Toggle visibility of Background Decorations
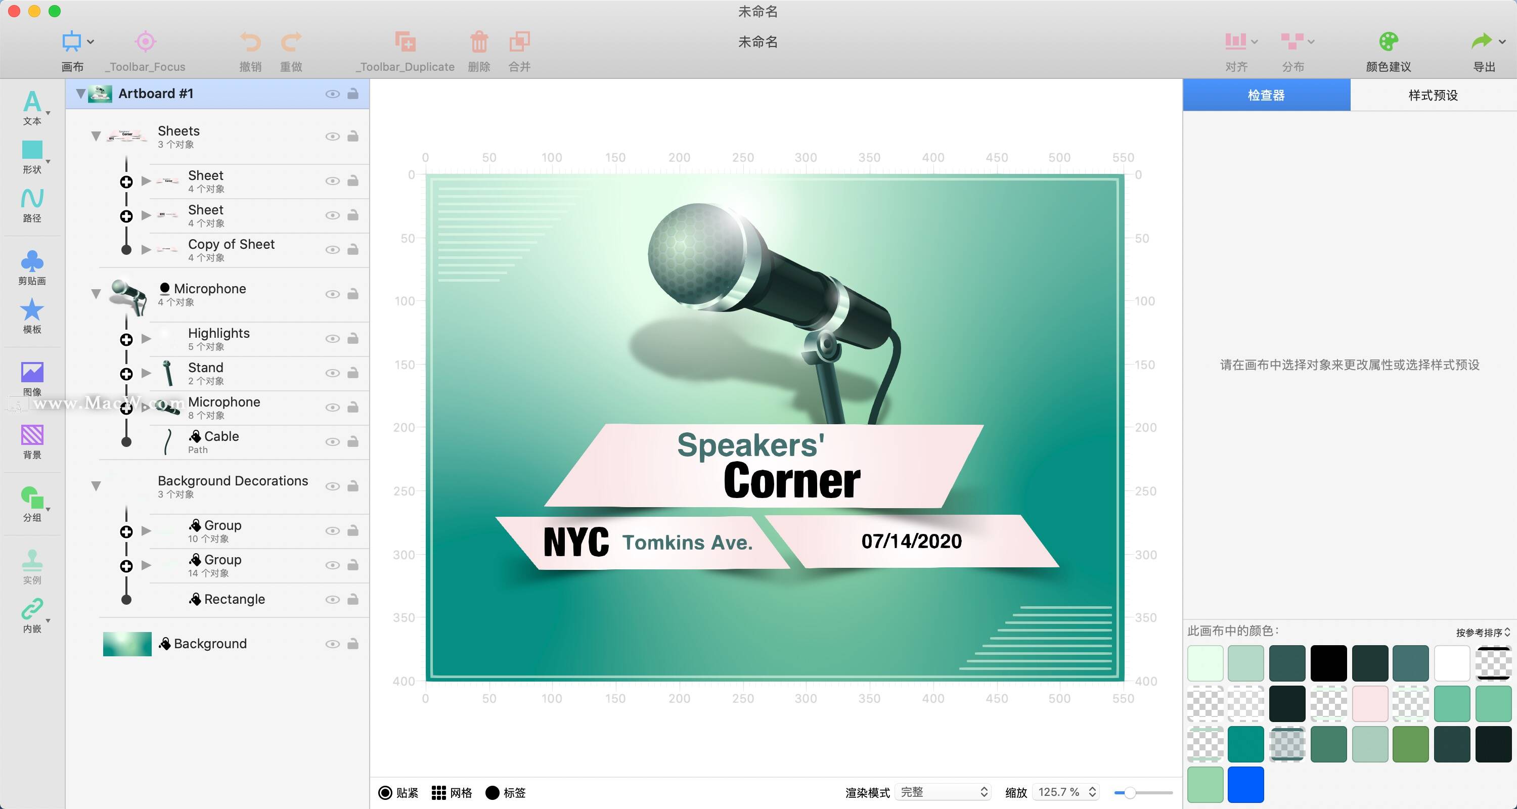 pos(333,486)
